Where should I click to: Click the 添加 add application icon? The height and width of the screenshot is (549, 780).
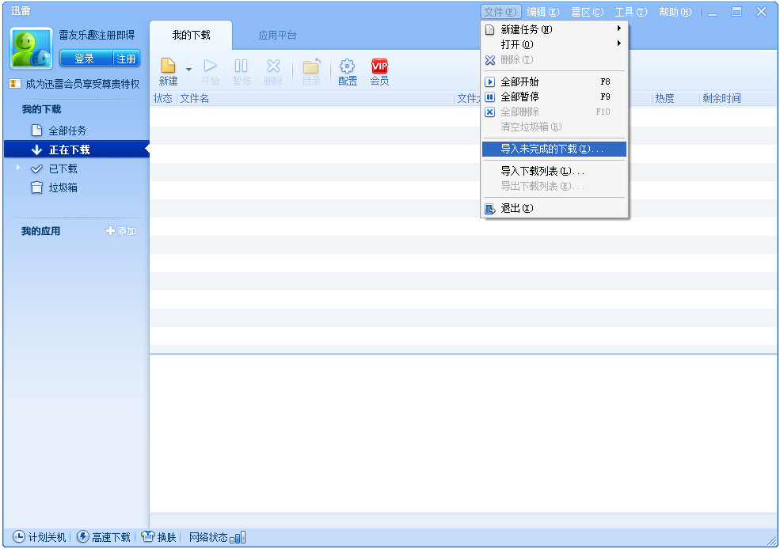[x=120, y=230]
